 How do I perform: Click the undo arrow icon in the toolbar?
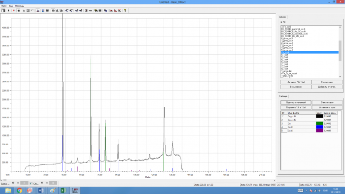[32, 10]
